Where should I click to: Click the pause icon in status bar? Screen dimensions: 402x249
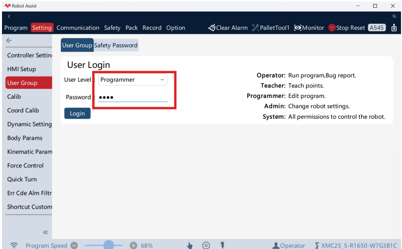click(206, 246)
